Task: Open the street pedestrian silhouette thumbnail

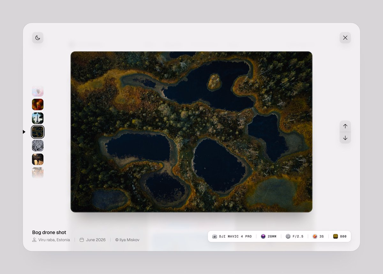Action: tap(38, 159)
